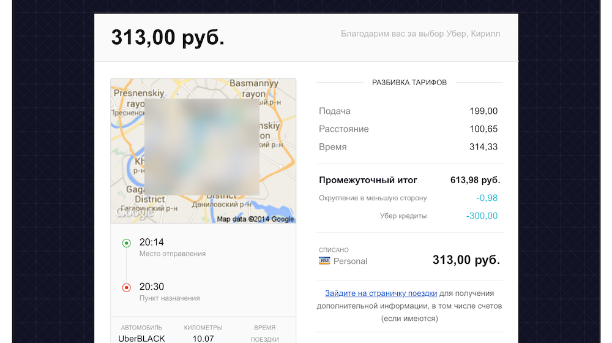The image size is (612, 343).
Task: Select the credits value '-300,00'
Action: point(482,216)
